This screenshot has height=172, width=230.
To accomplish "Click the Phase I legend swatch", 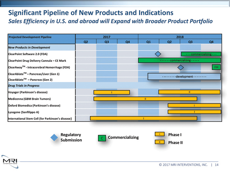I will pos(159,134).
